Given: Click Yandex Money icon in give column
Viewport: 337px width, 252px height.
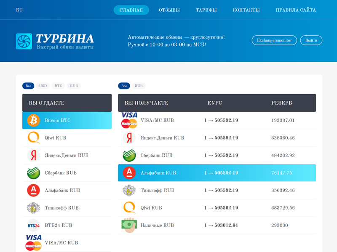Looking at the screenshot, I should coord(33,155).
